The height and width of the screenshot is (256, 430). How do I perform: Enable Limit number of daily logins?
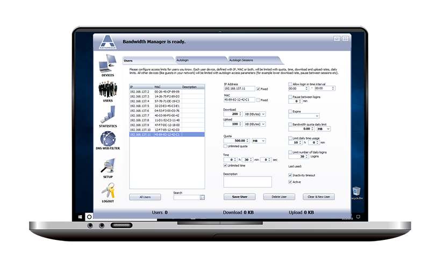pos(290,152)
